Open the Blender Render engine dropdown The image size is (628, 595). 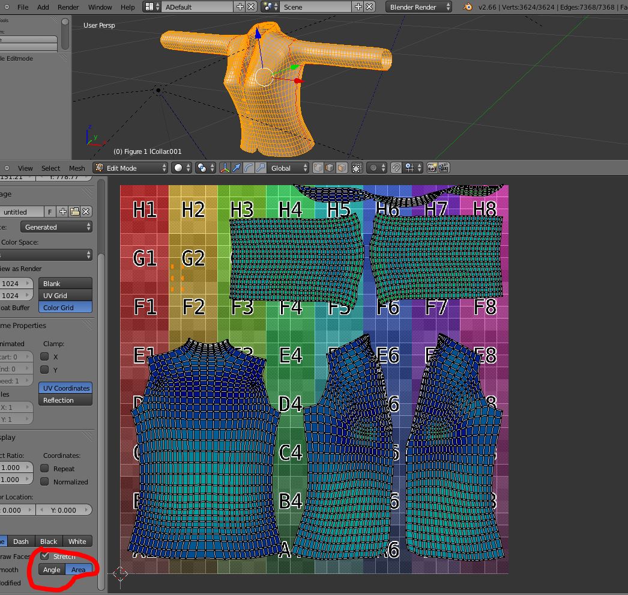419,7
